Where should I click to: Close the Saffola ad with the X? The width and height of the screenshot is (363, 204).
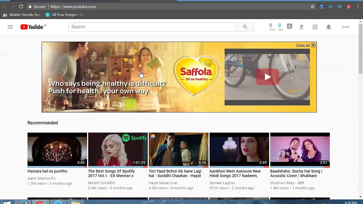point(313,45)
